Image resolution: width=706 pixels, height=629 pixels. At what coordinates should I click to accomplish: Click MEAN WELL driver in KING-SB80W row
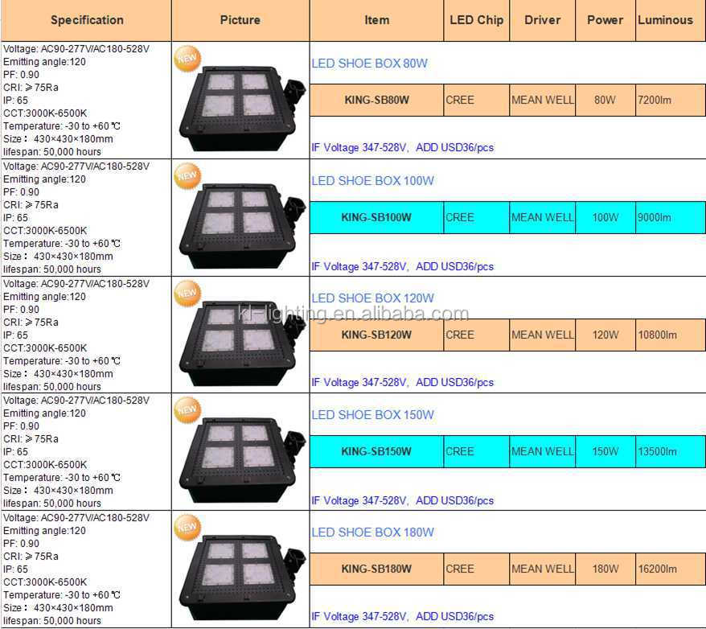pyautogui.click(x=543, y=100)
